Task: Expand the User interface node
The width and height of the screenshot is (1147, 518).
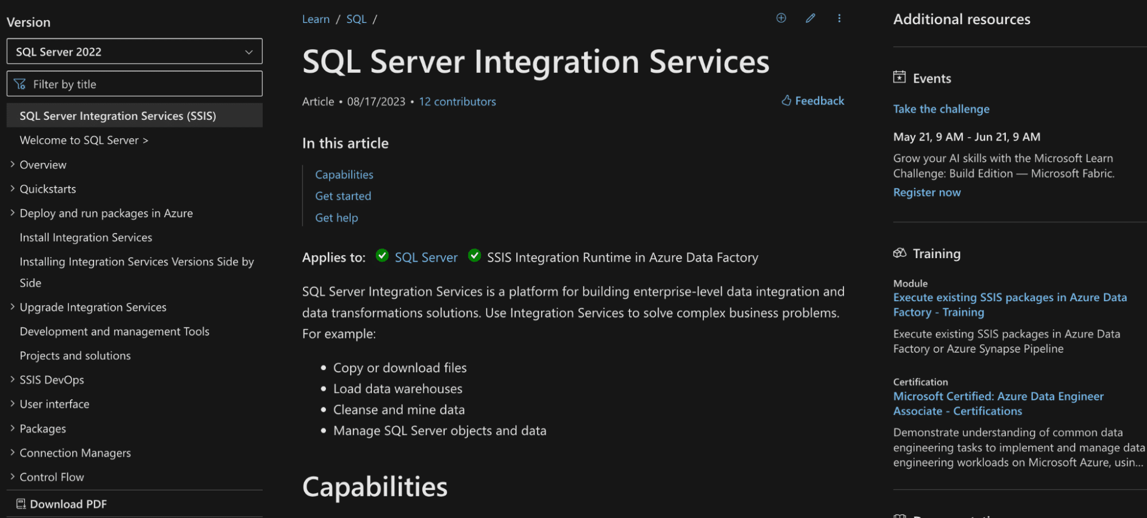Action: click(x=13, y=404)
